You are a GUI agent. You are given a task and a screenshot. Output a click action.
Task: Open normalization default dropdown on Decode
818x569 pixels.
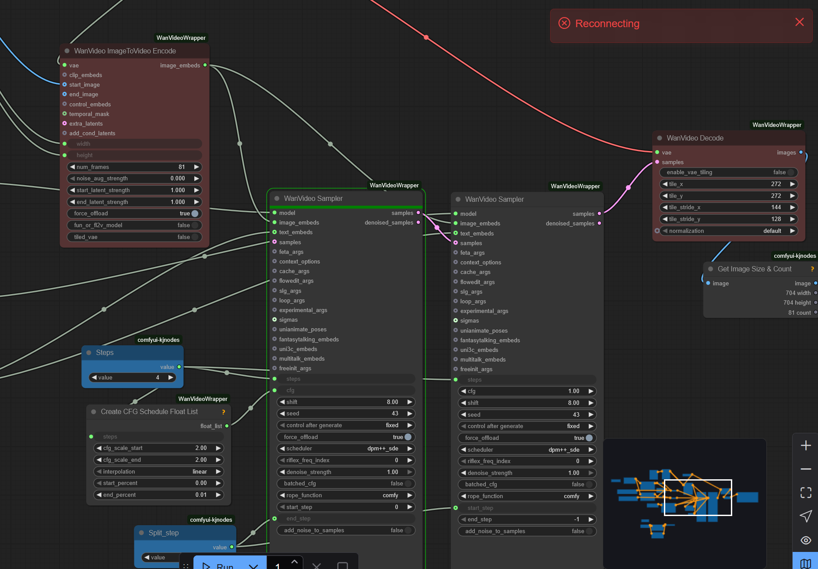(728, 231)
